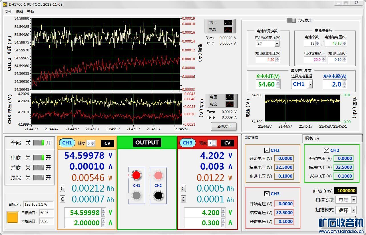366x235 pixels.
Task: Click the application icon in title bar
Action: 5,4
